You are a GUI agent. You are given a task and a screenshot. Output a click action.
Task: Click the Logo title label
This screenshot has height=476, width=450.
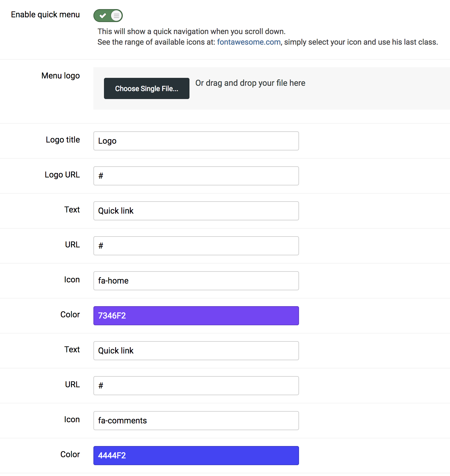click(63, 140)
